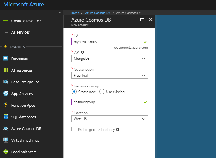Viewport: 216px width, 158px height.
Task: Open the All services list icon
Action: point(6,32)
